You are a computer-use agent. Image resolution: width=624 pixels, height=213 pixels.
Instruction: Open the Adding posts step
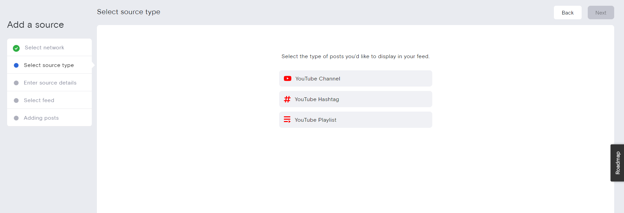[49, 118]
